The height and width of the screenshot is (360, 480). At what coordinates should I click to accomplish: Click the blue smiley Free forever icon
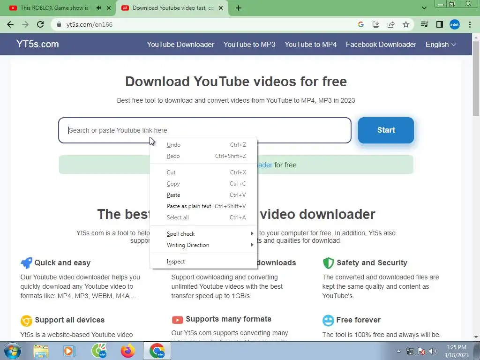pyautogui.click(x=328, y=321)
